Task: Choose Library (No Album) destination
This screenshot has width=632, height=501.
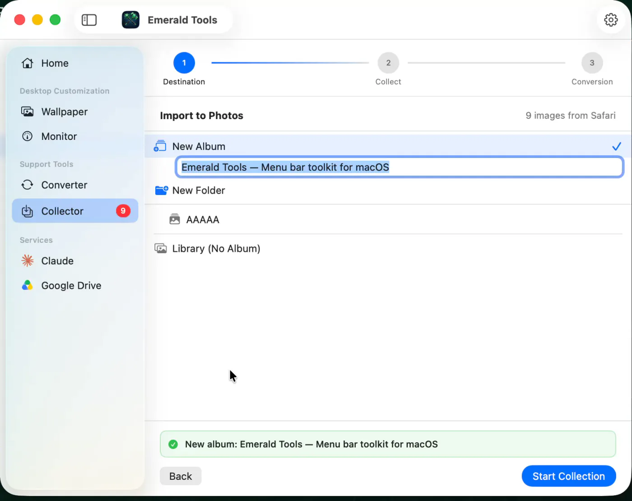Action: (388, 249)
